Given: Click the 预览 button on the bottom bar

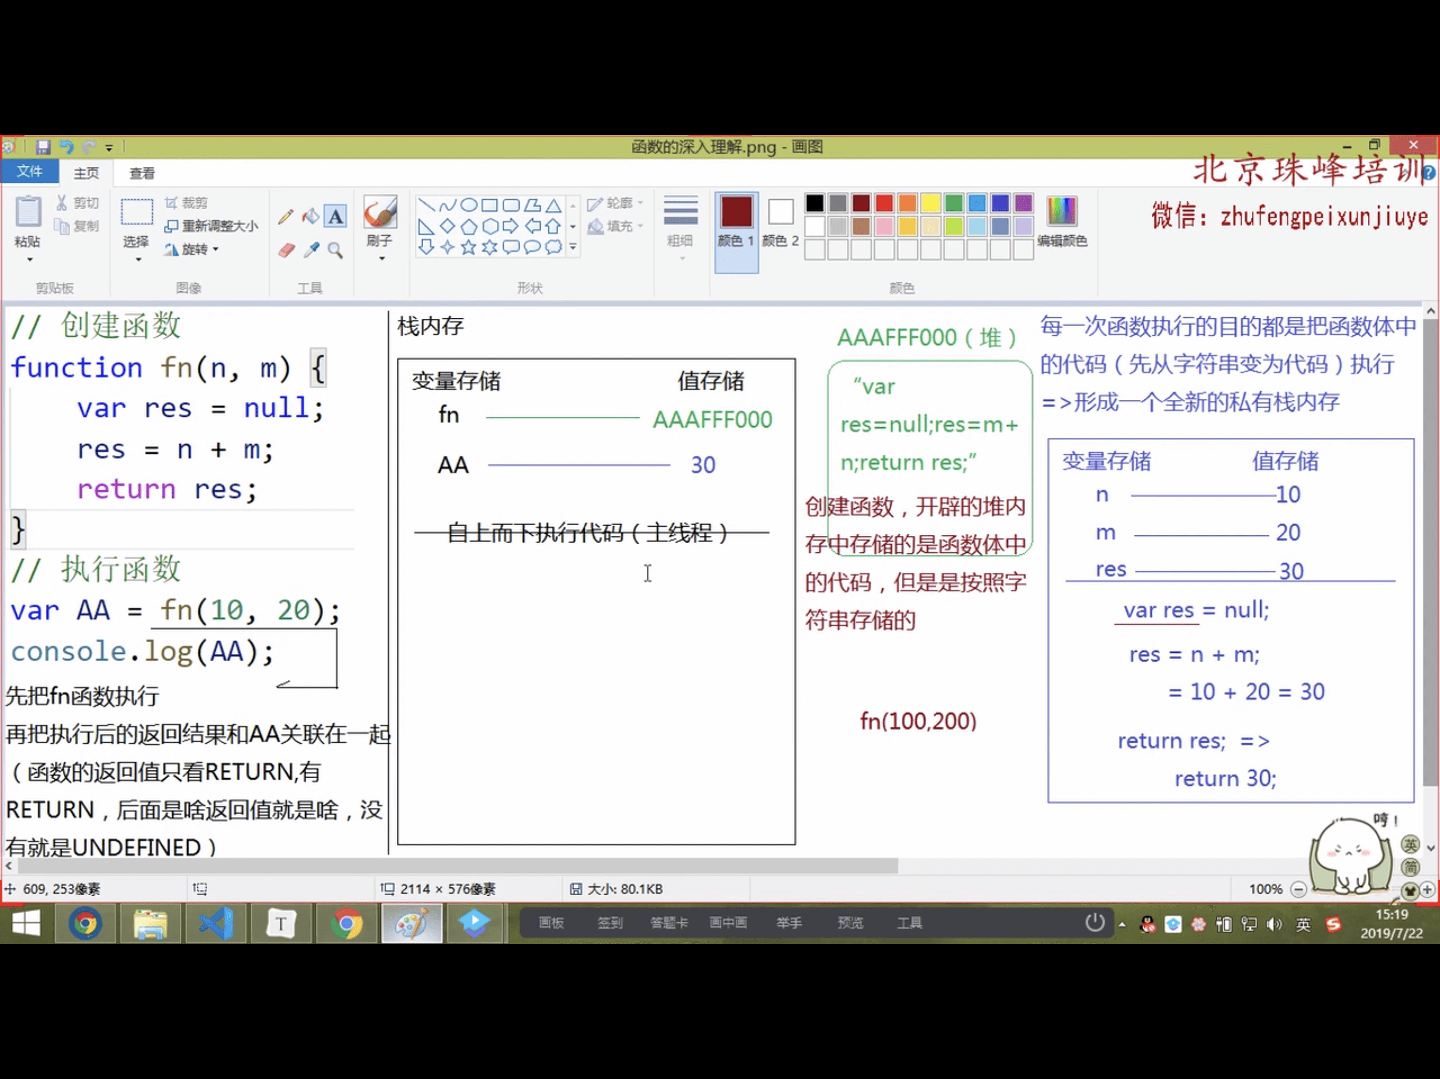Looking at the screenshot, I should [x=850, y=922].
